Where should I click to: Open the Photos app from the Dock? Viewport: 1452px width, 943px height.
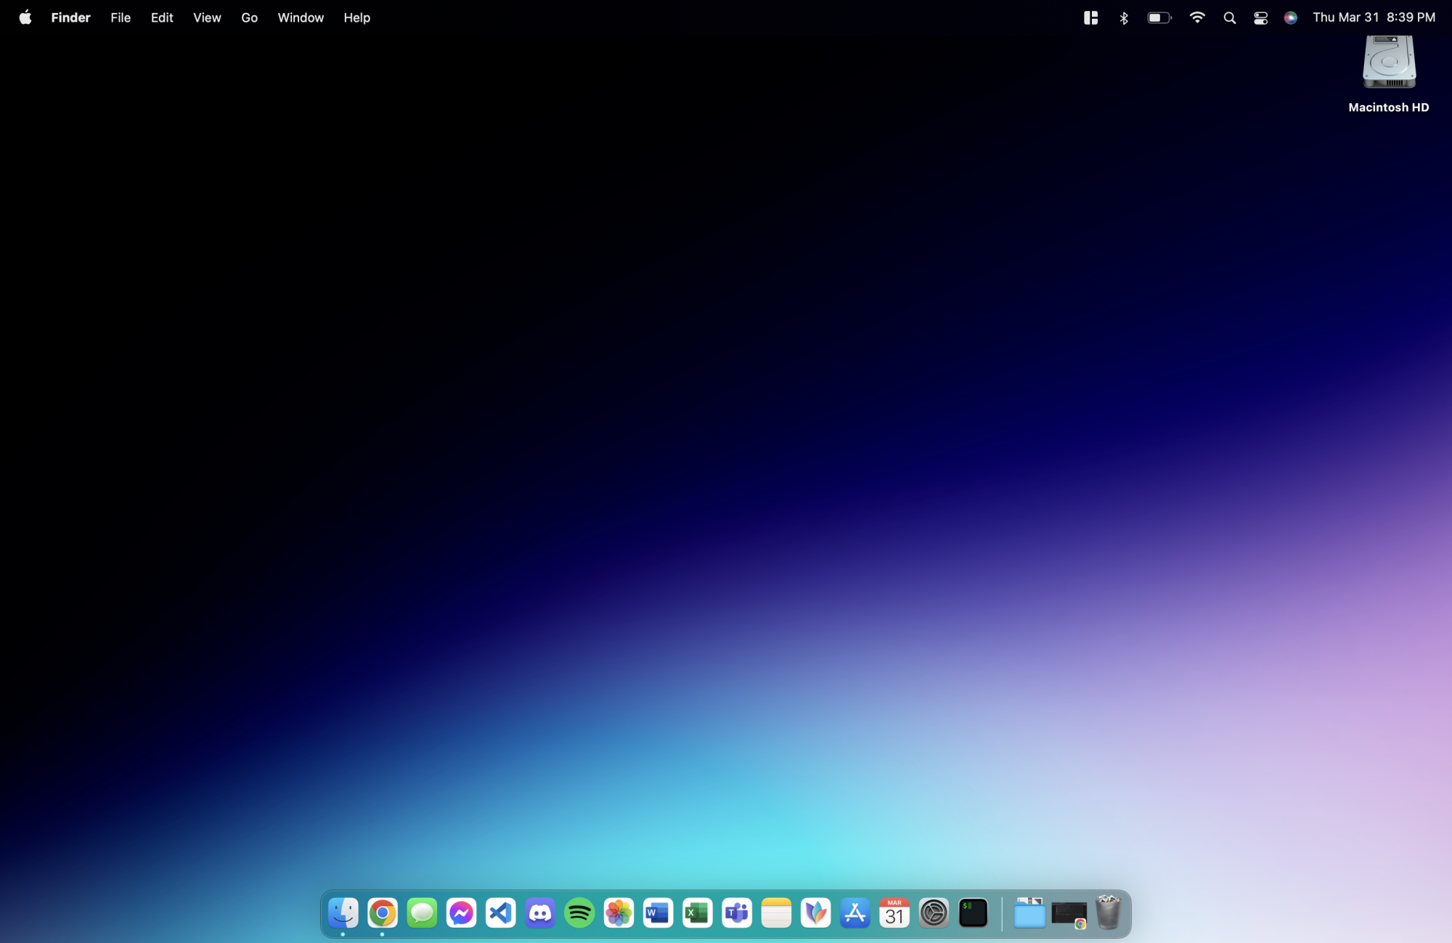[619, 913]
